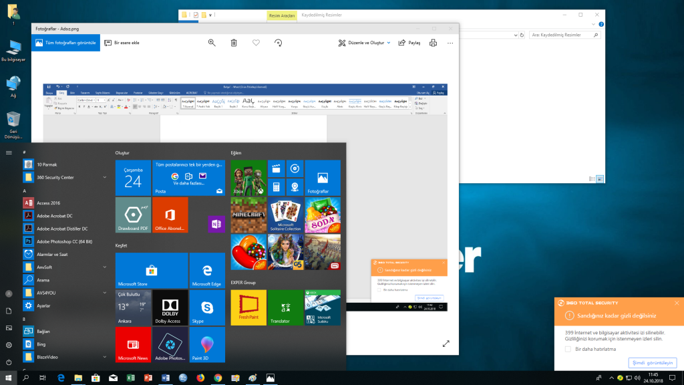684x385 pixels.
Task: Expand the AnvSoft folder in app list
Action: tap(105, 267)
